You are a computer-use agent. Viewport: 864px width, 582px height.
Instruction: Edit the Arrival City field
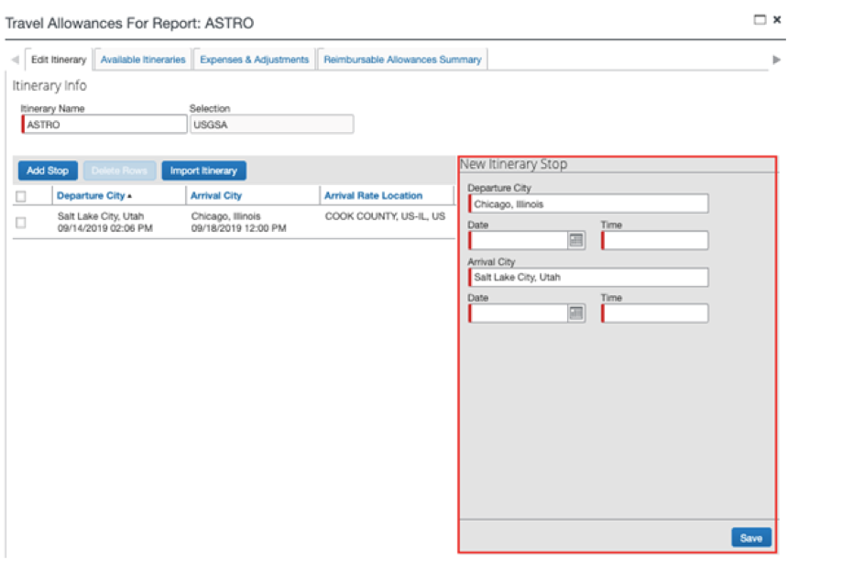(588, 277)
